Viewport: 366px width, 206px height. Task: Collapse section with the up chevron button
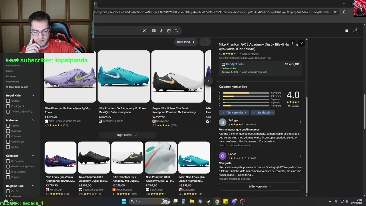coord(205,42)
